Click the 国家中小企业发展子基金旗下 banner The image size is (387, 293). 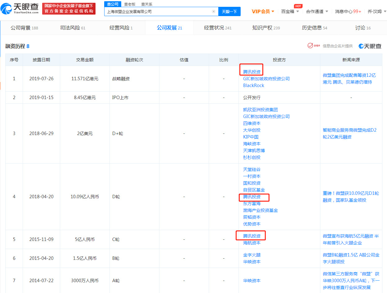tap(69, 9)
